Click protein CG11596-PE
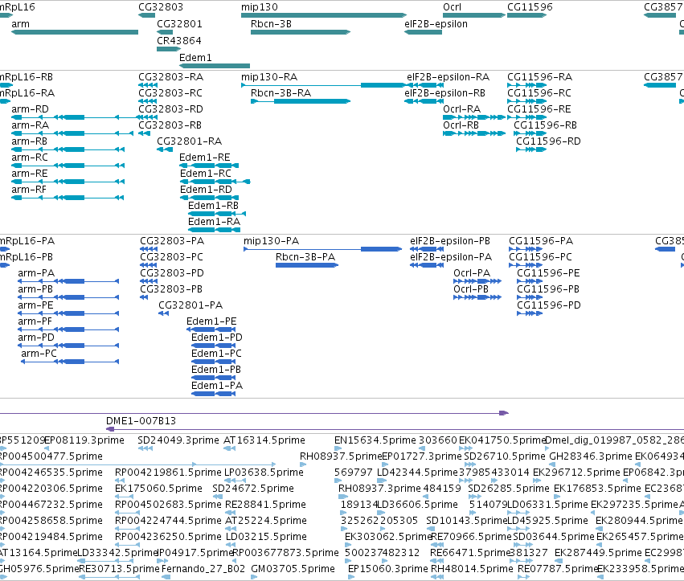Screen dimensions: 684x581 (x=530, y=281)
